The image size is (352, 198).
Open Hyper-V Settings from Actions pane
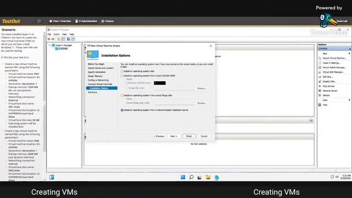[332, 63]
